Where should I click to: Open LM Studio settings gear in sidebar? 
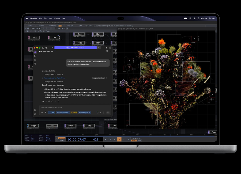click(35, 114)
